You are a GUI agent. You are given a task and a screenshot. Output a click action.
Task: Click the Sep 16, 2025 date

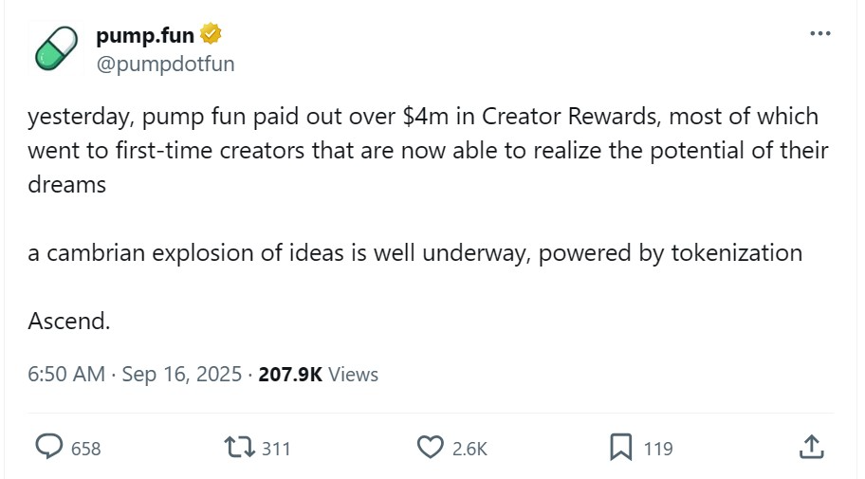coord(180,375)
